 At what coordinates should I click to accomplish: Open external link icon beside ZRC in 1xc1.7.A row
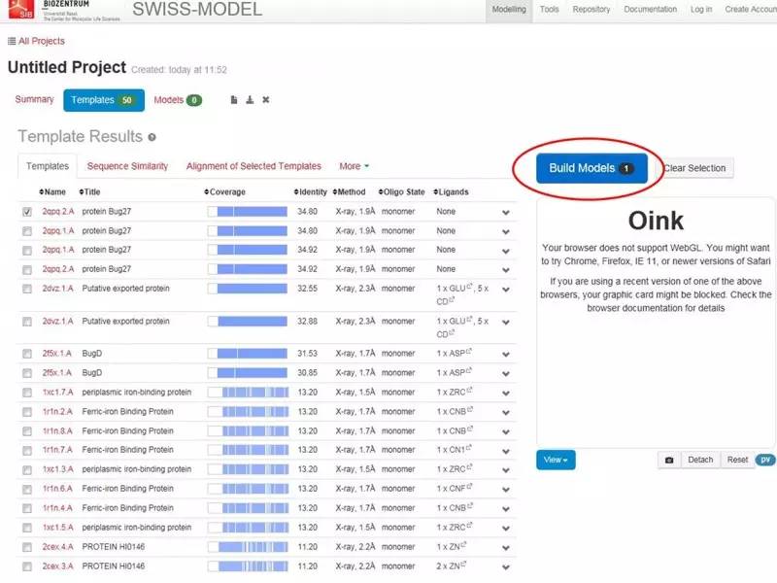(x=469, y=391)
